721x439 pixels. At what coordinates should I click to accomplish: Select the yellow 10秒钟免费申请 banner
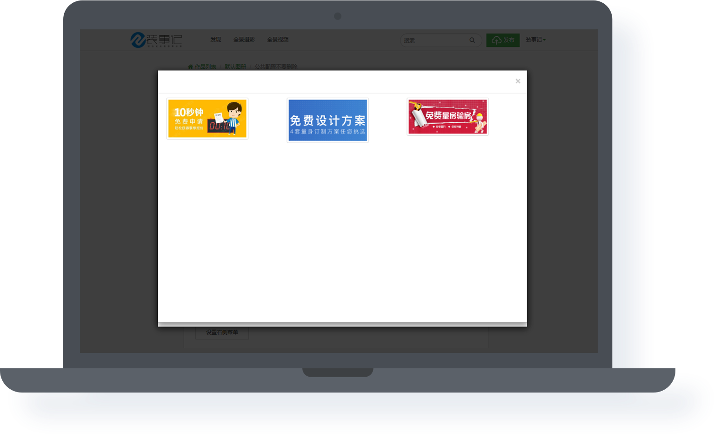(x=207, y=119)
